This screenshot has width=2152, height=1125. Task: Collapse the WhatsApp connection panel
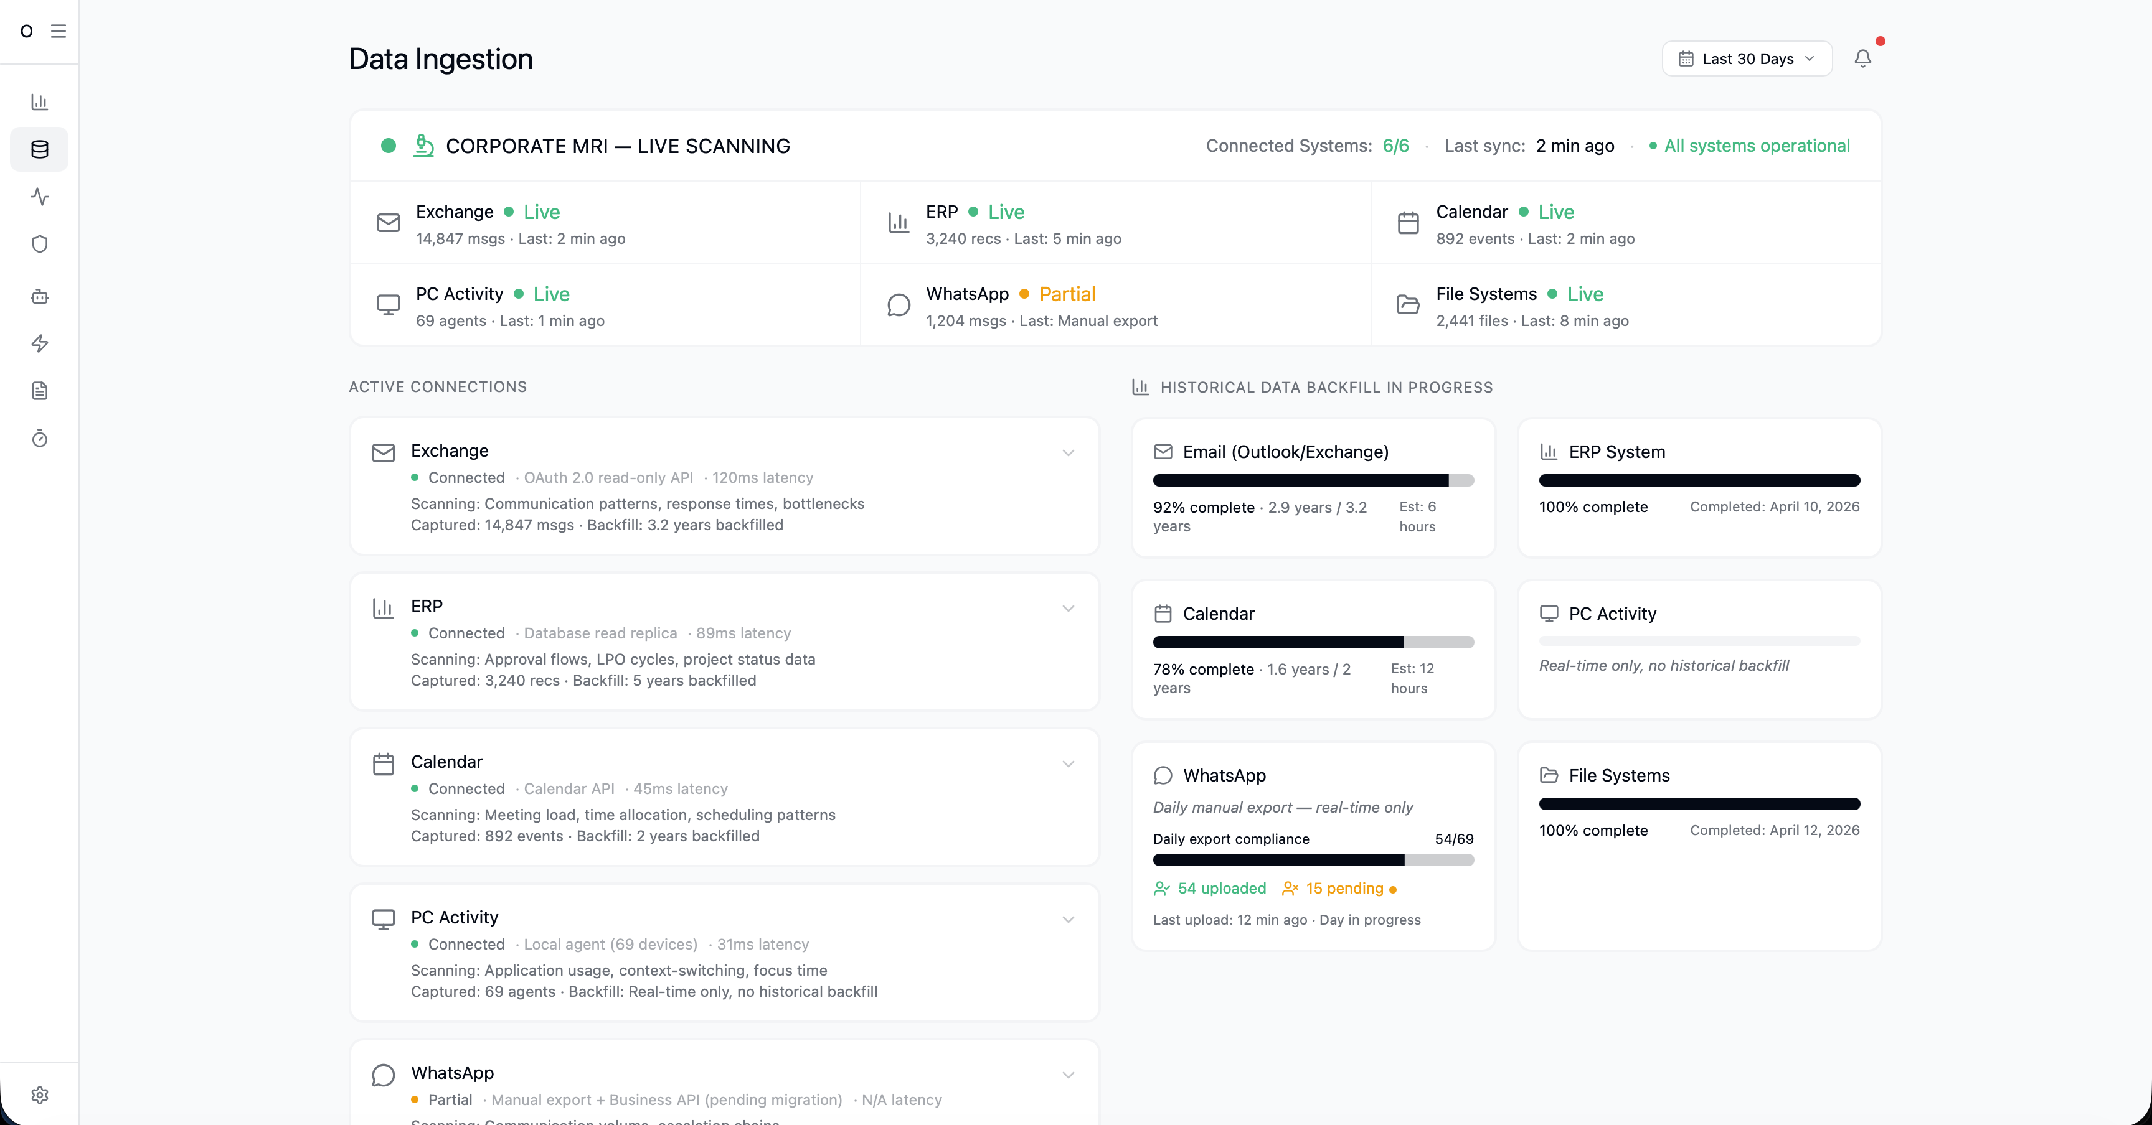1069,1076
